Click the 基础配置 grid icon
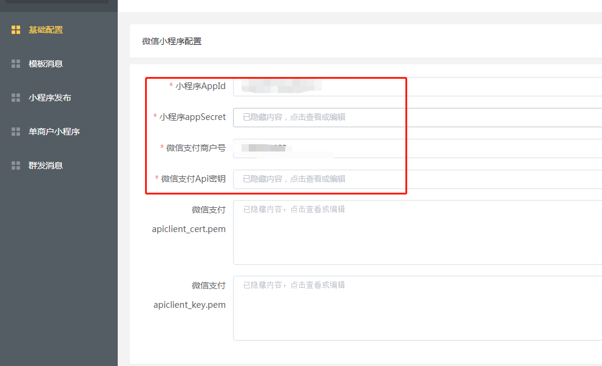The width and height of the screenshot is (602, 366). point(16,30)
